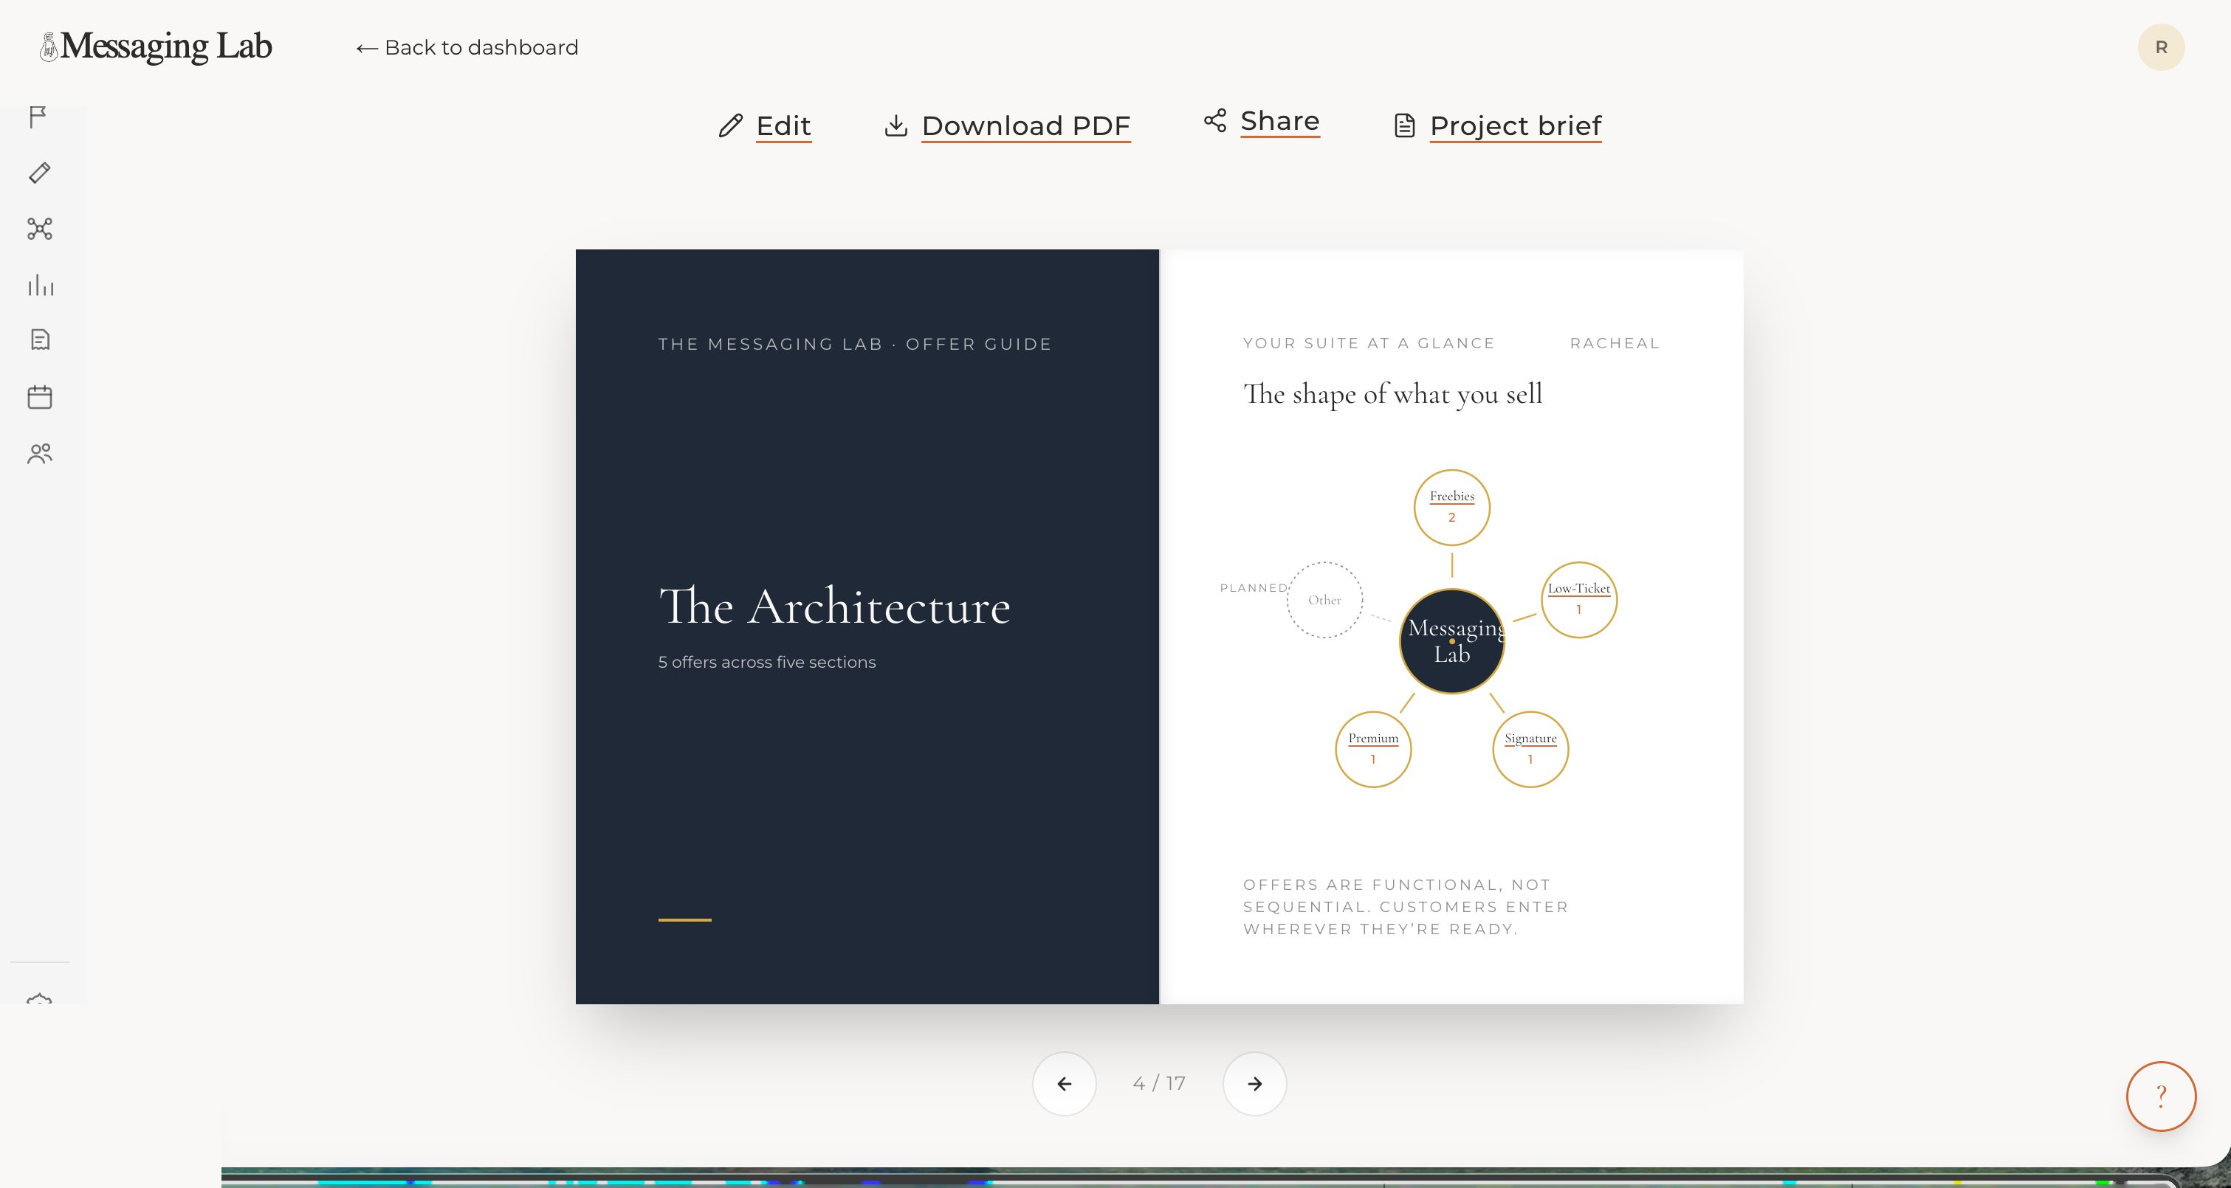Select the Premium circle in diagram
Image resolution: width=2231 pixels, height=1188 pixels.
tap(1374, 749)
